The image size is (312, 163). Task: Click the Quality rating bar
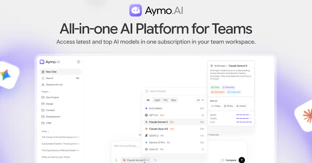pos(244,118)
